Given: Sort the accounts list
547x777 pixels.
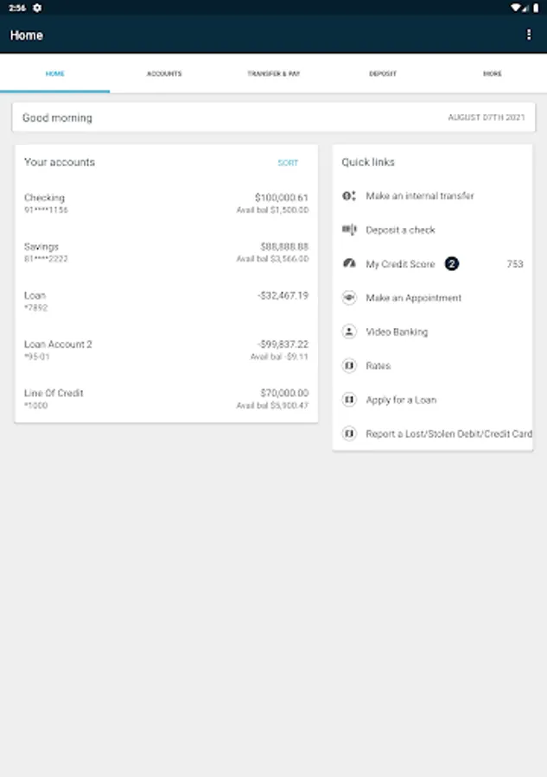Looking at the screenshot, I should pos(288,163).
